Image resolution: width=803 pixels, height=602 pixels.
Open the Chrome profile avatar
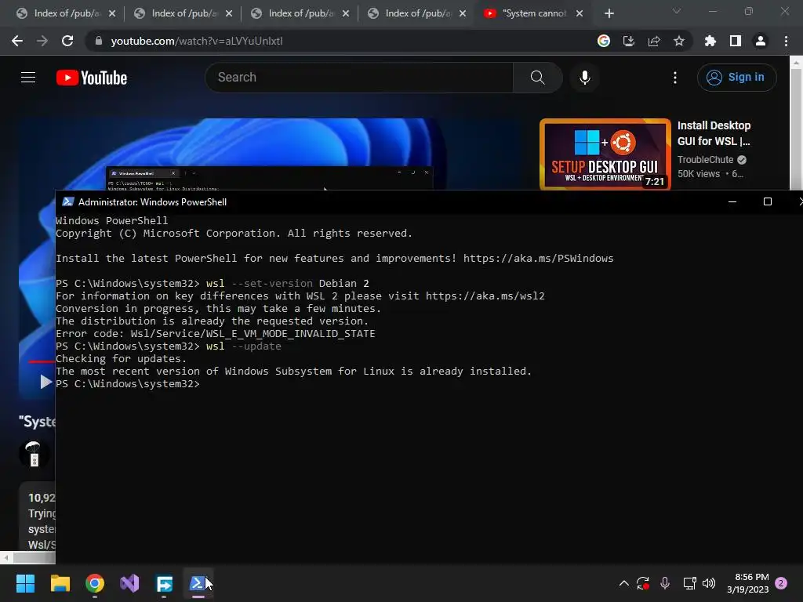click(x=760, y=41)
